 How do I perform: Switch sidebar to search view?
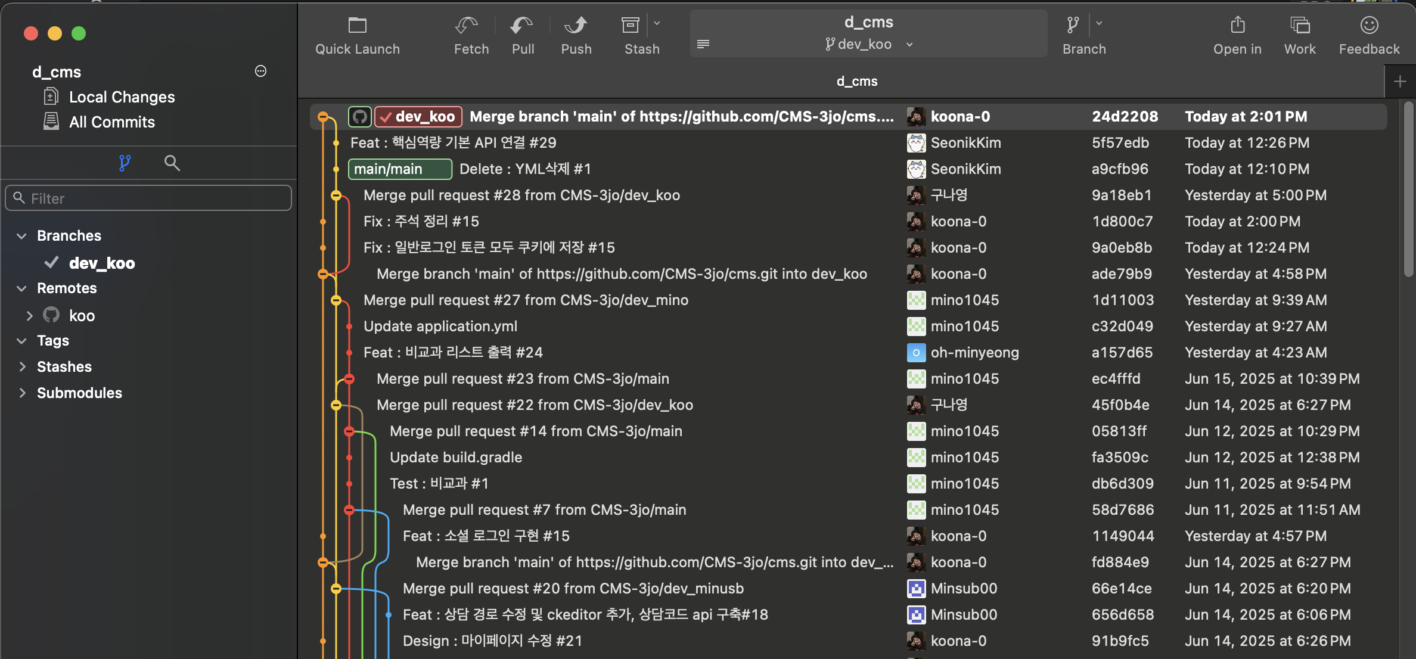(172, 163)
